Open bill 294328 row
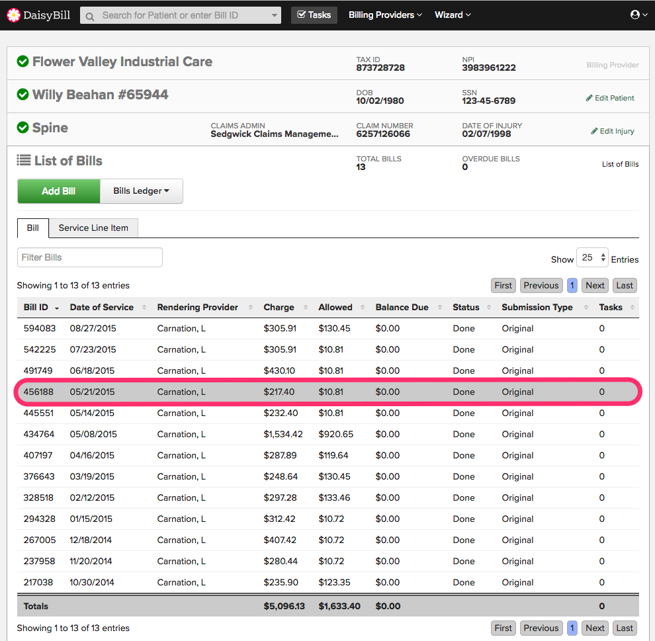The height and width of the screenshot is (641, 655). [328, 519]
